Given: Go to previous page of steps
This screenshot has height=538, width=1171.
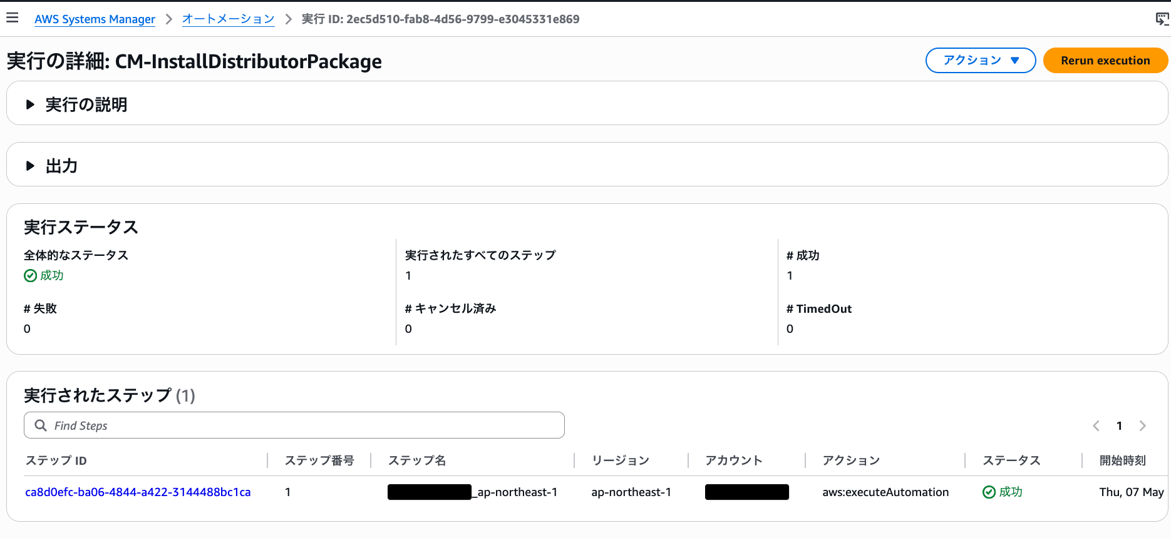Looking at the screenshot, I should point(1096,426).
